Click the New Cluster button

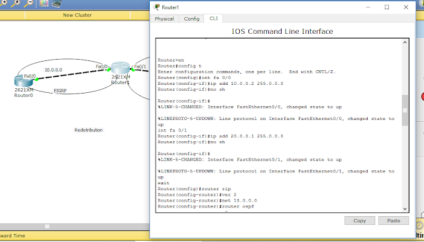pos(78,15)
